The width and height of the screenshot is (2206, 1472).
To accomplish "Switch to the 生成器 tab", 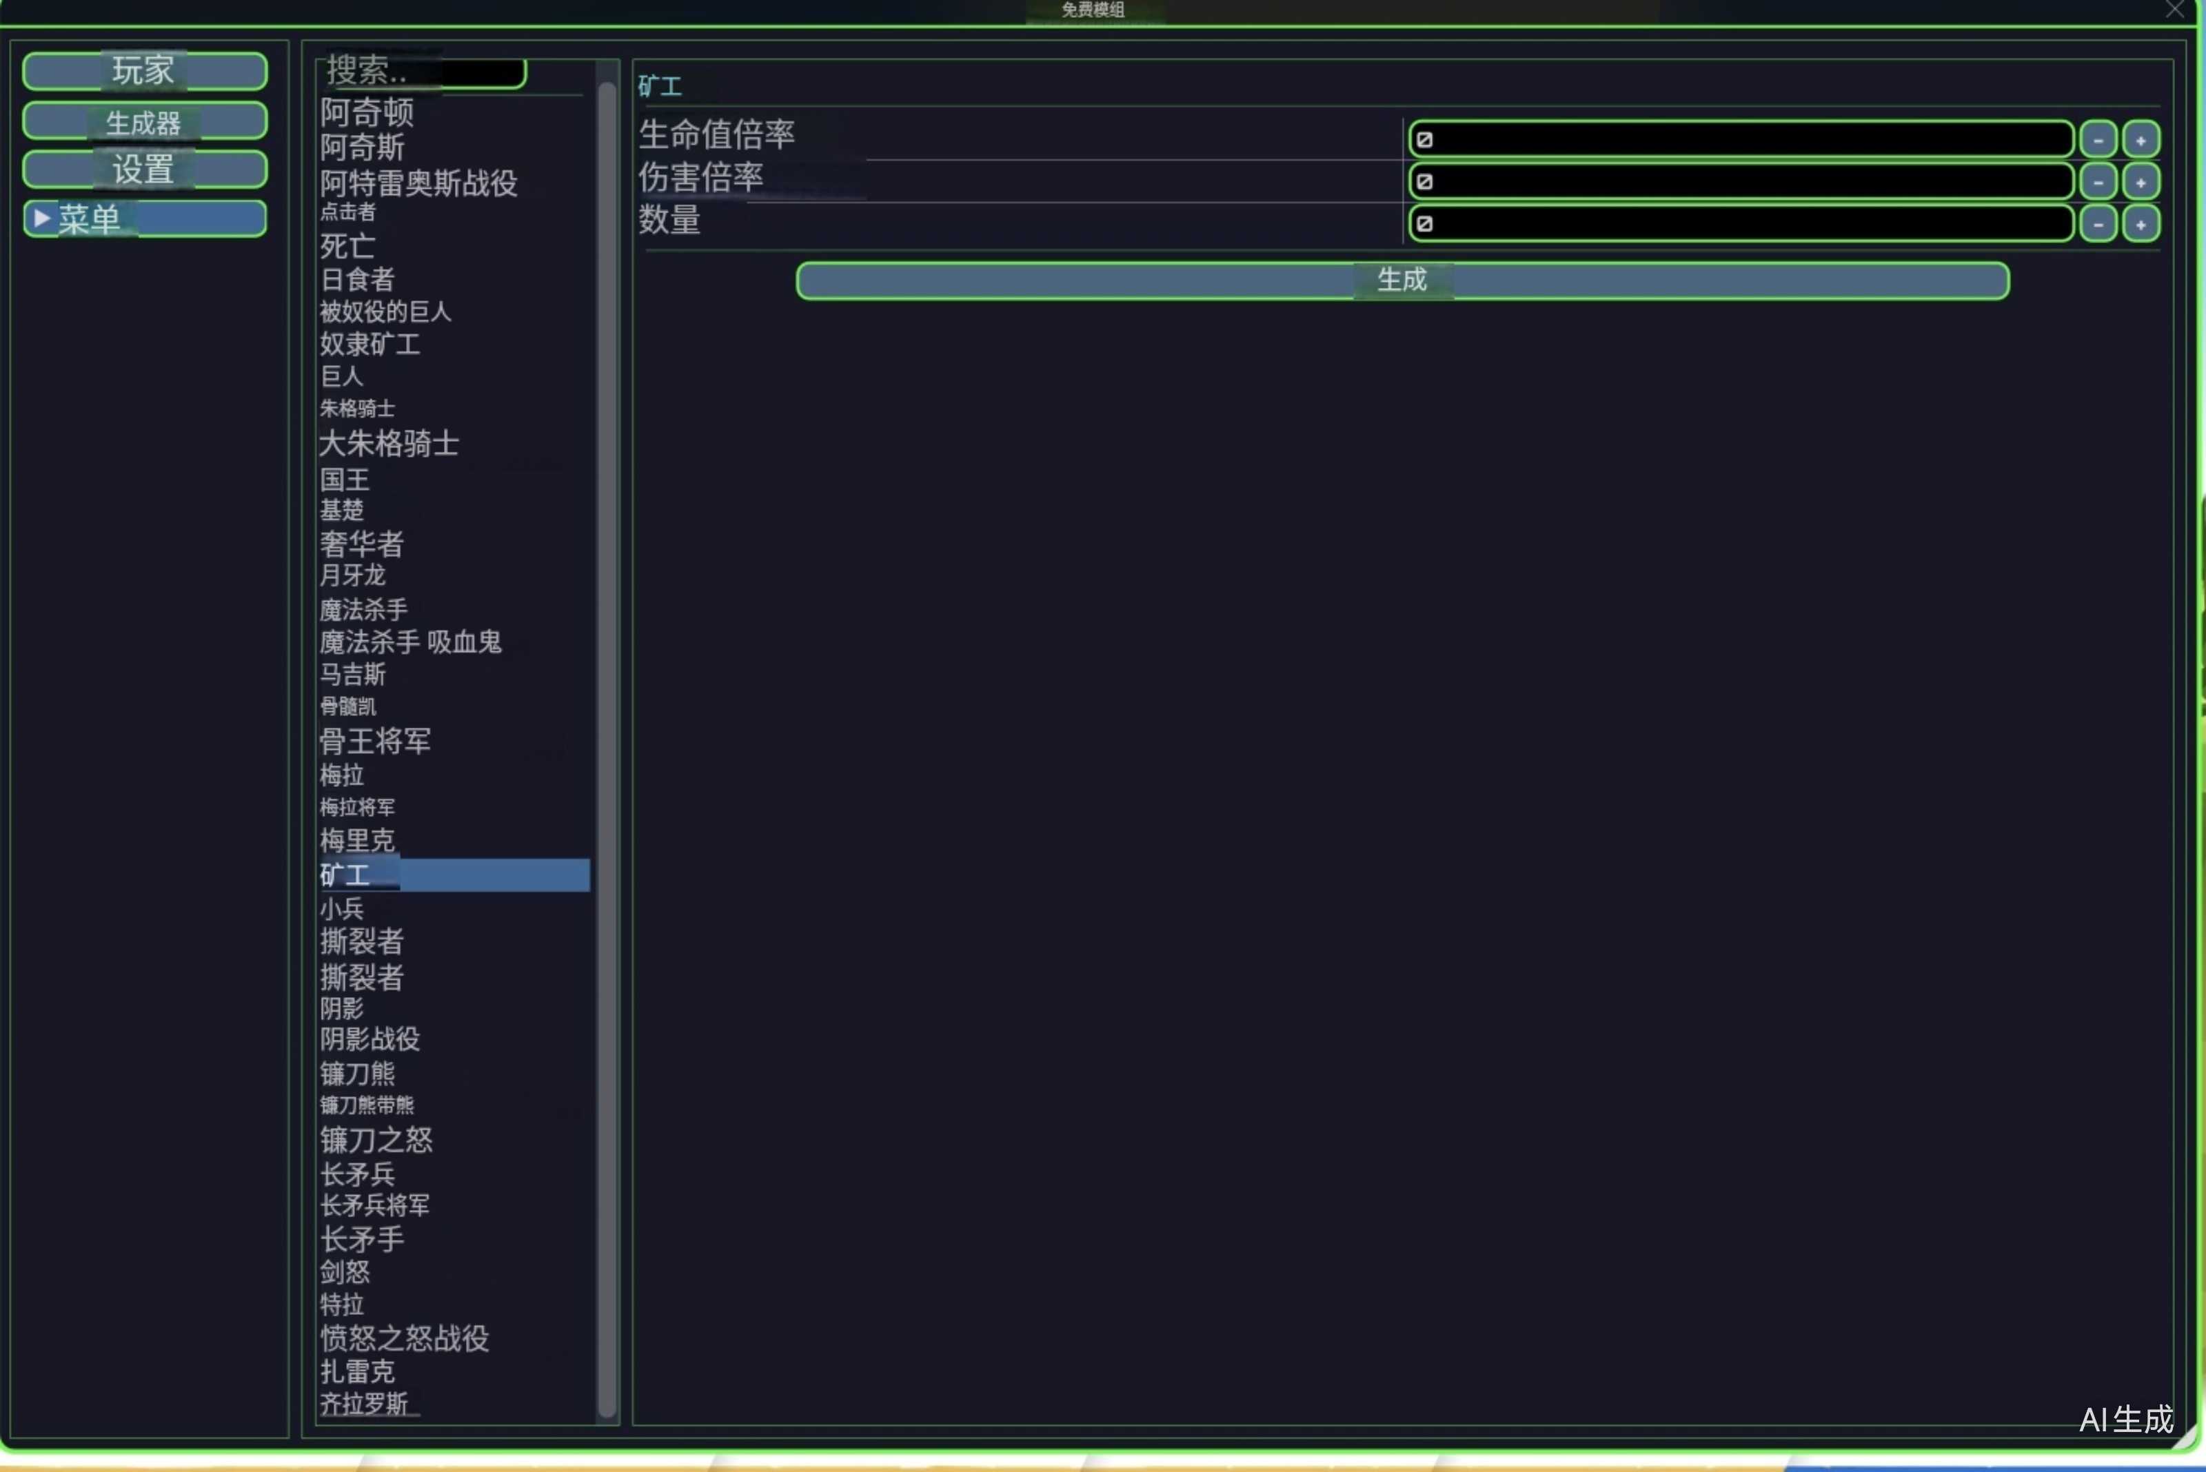I will (x=145, y=121).
